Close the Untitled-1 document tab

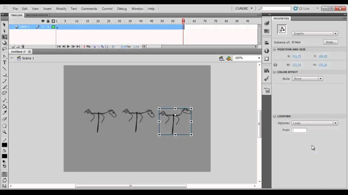[29, 51]
